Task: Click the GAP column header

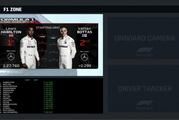Action: click(27, 80)
